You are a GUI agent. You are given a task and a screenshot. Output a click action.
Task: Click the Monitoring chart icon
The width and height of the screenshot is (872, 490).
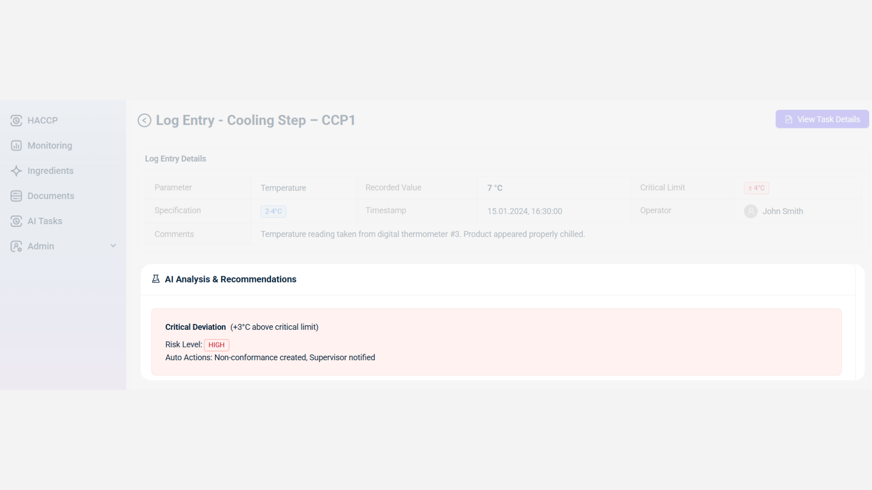pyautogui.click(x=16, y=146)
